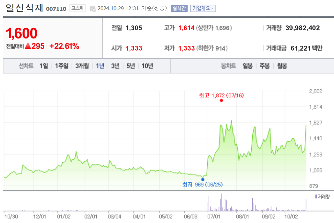334x223 pixels.
Task: Click the stock name 일신석재
Action: (x=24, y=8)
